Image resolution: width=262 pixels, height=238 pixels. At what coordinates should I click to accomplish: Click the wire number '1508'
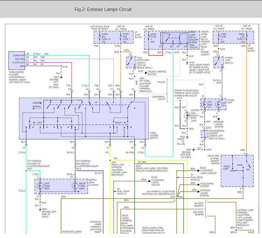click(46, 54)
